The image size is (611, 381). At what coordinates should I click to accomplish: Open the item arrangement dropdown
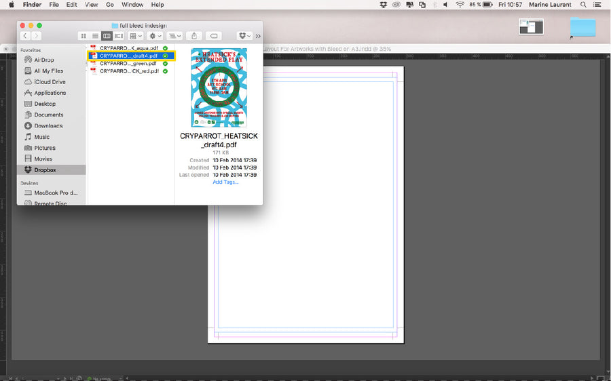136,36
